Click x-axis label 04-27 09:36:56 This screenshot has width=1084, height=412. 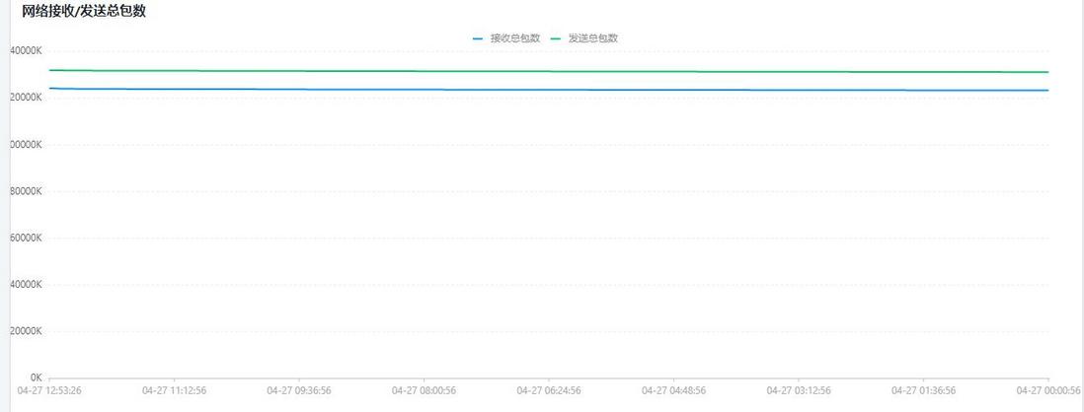pos(299,390)
